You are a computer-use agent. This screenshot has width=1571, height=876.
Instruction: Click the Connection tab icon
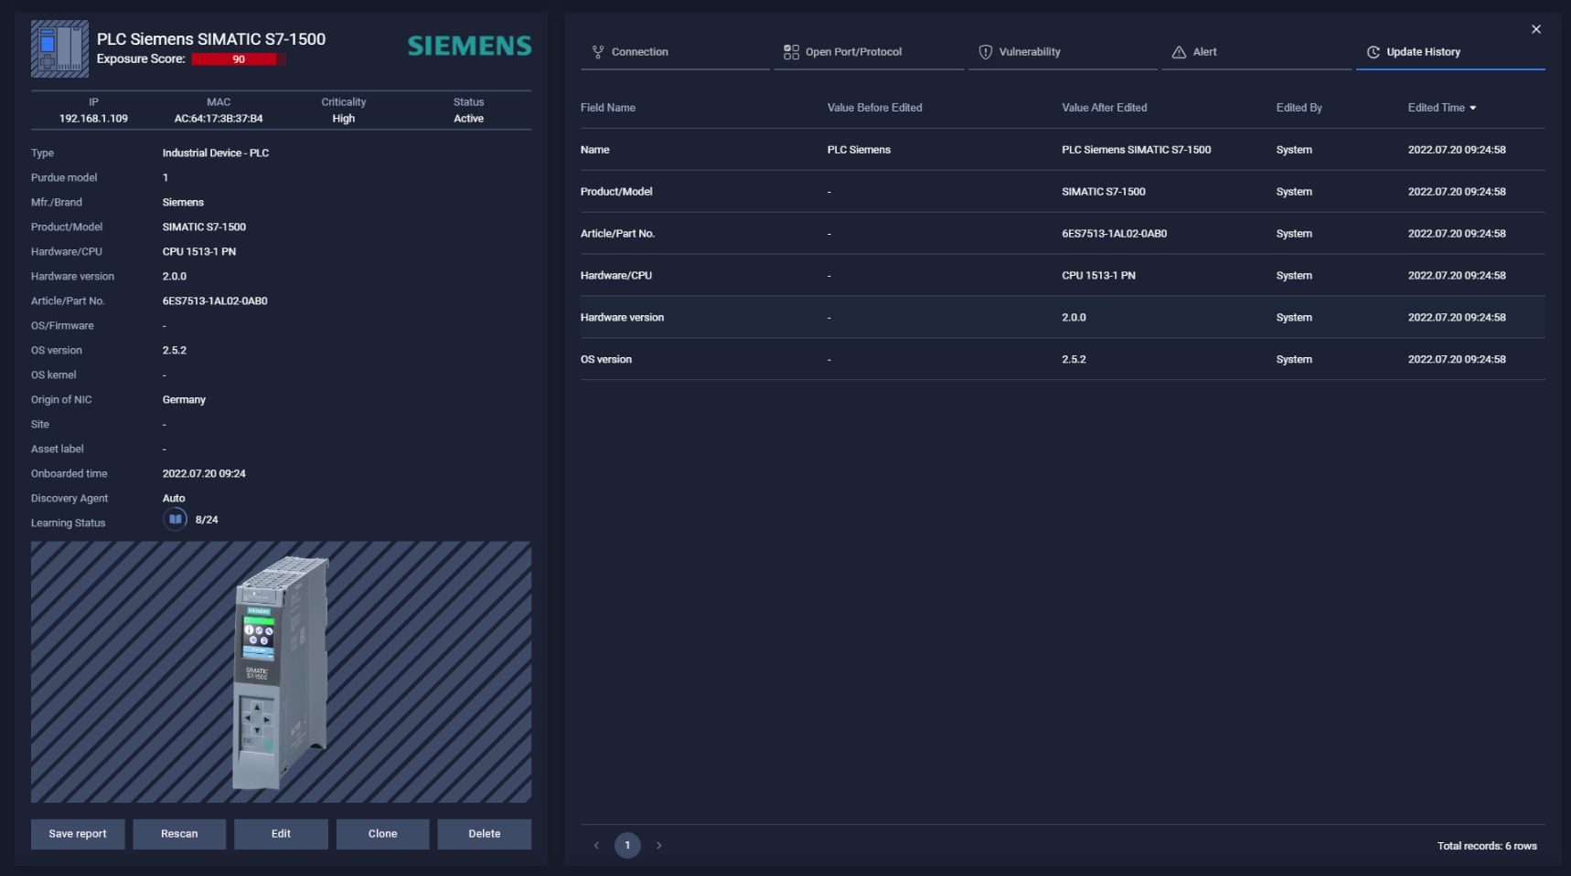[598, 52]
